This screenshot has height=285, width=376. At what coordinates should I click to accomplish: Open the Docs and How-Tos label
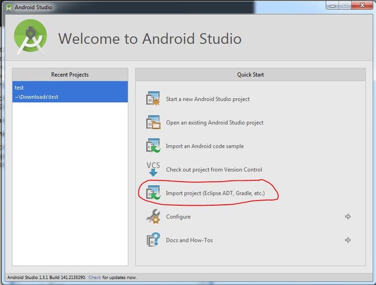[x=189, y=240]
